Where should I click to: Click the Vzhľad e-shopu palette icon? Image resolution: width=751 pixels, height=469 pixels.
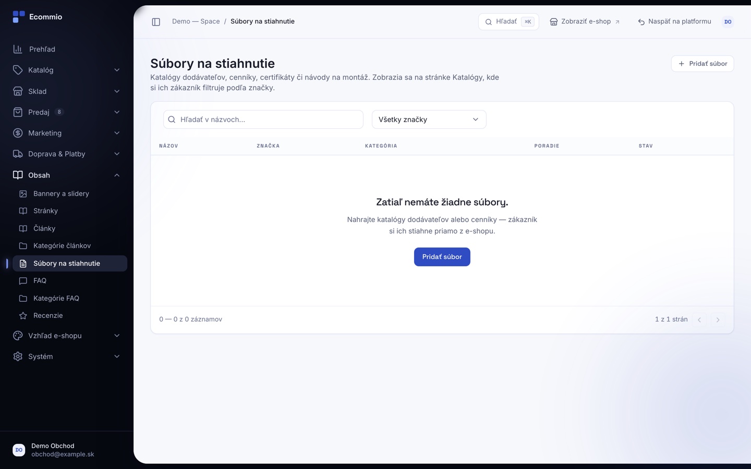click(18, 336)
